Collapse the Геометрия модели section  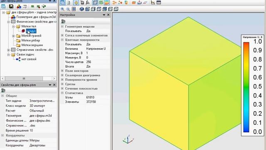62,27
